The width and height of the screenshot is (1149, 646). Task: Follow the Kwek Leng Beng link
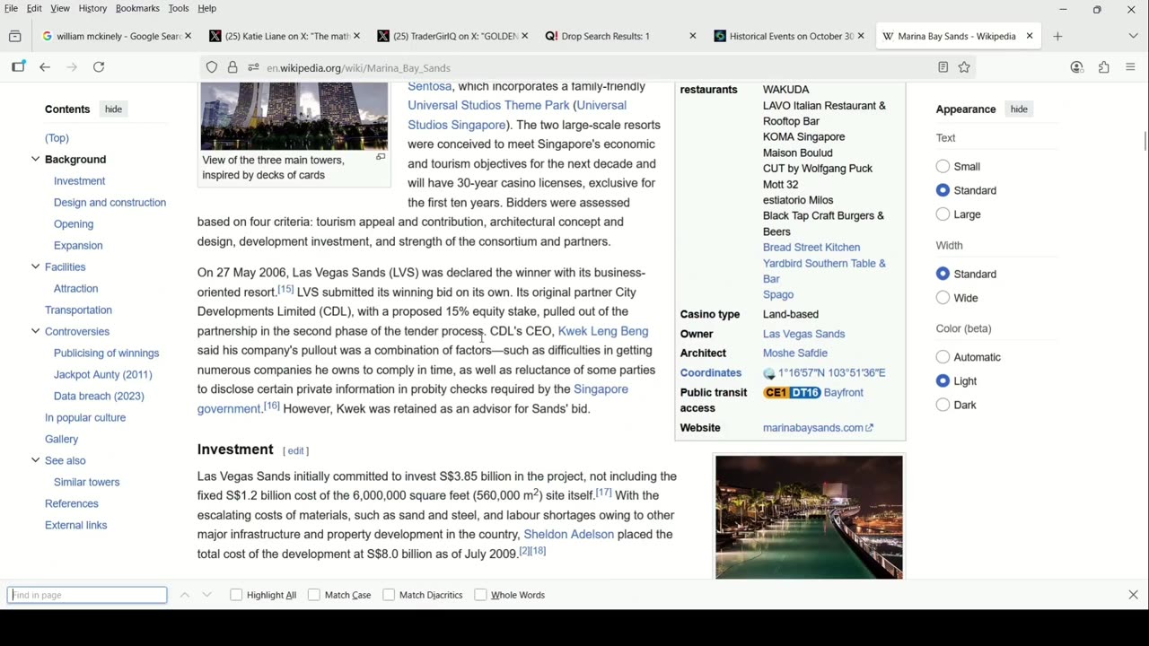pyautogui.click(x=603, y=331)
